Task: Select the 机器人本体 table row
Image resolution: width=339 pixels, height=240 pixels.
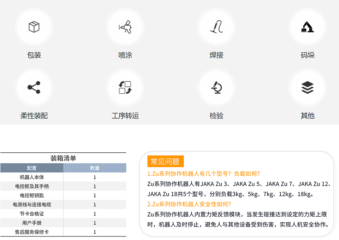Action: (x=32, y=177)
